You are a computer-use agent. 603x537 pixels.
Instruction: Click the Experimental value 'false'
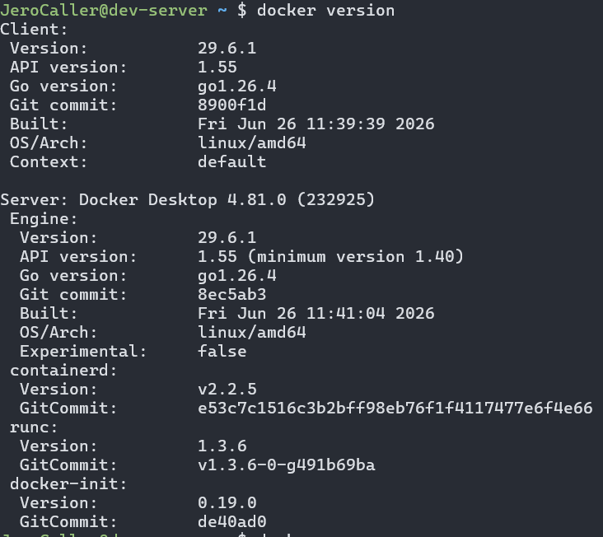[222, 352]
